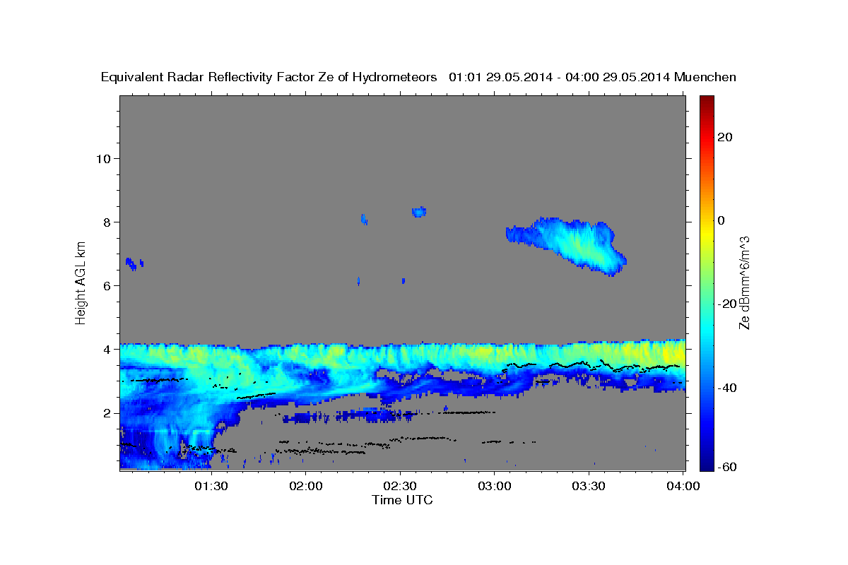848x565 pixels.
Task: Click the 01:30 time tick label
Action: 211,486
